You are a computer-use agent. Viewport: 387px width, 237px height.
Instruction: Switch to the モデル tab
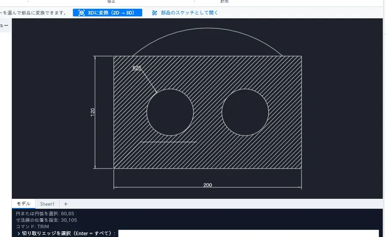click(x=23, y=204)
